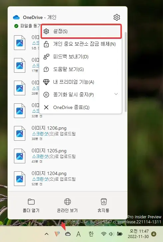Open file name 이미지 1206.png
The width and height of the screenshot is (163, 242).
pos(49,128)
